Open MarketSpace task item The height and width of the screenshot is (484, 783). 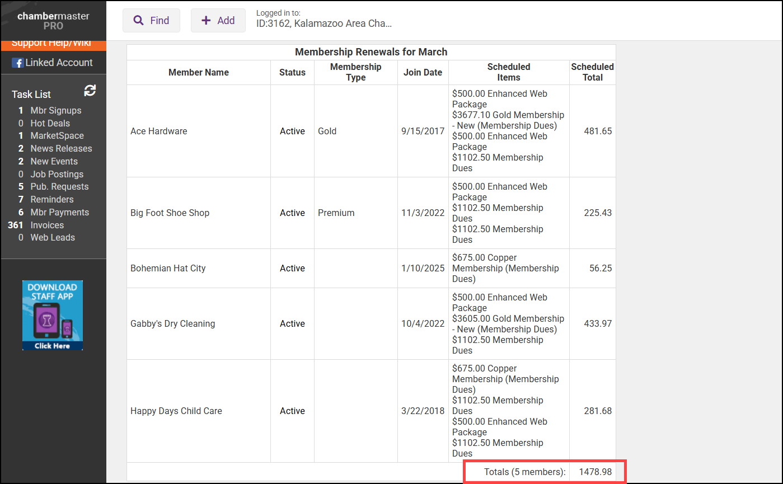57,135
